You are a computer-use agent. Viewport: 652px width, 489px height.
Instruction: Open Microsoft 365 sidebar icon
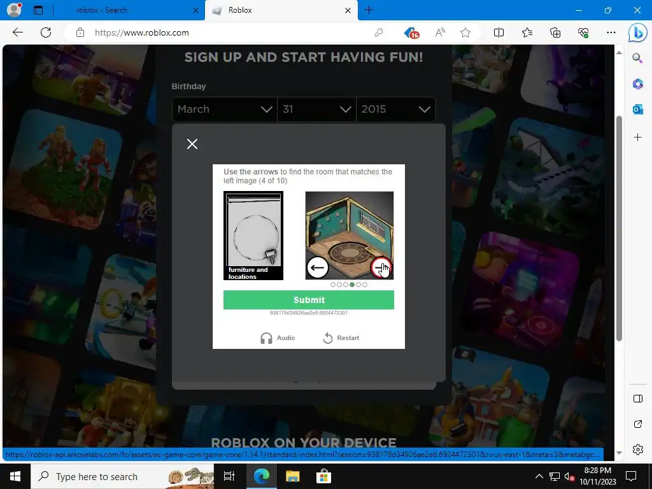point(637,84)
